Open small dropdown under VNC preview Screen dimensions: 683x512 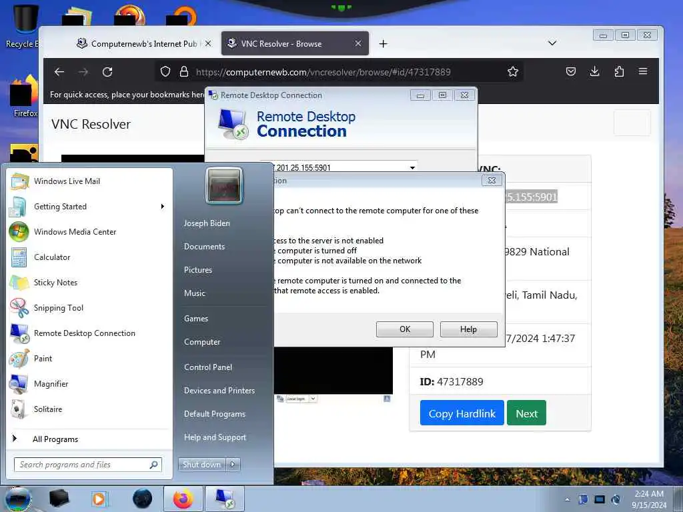[x=313, y=399]
